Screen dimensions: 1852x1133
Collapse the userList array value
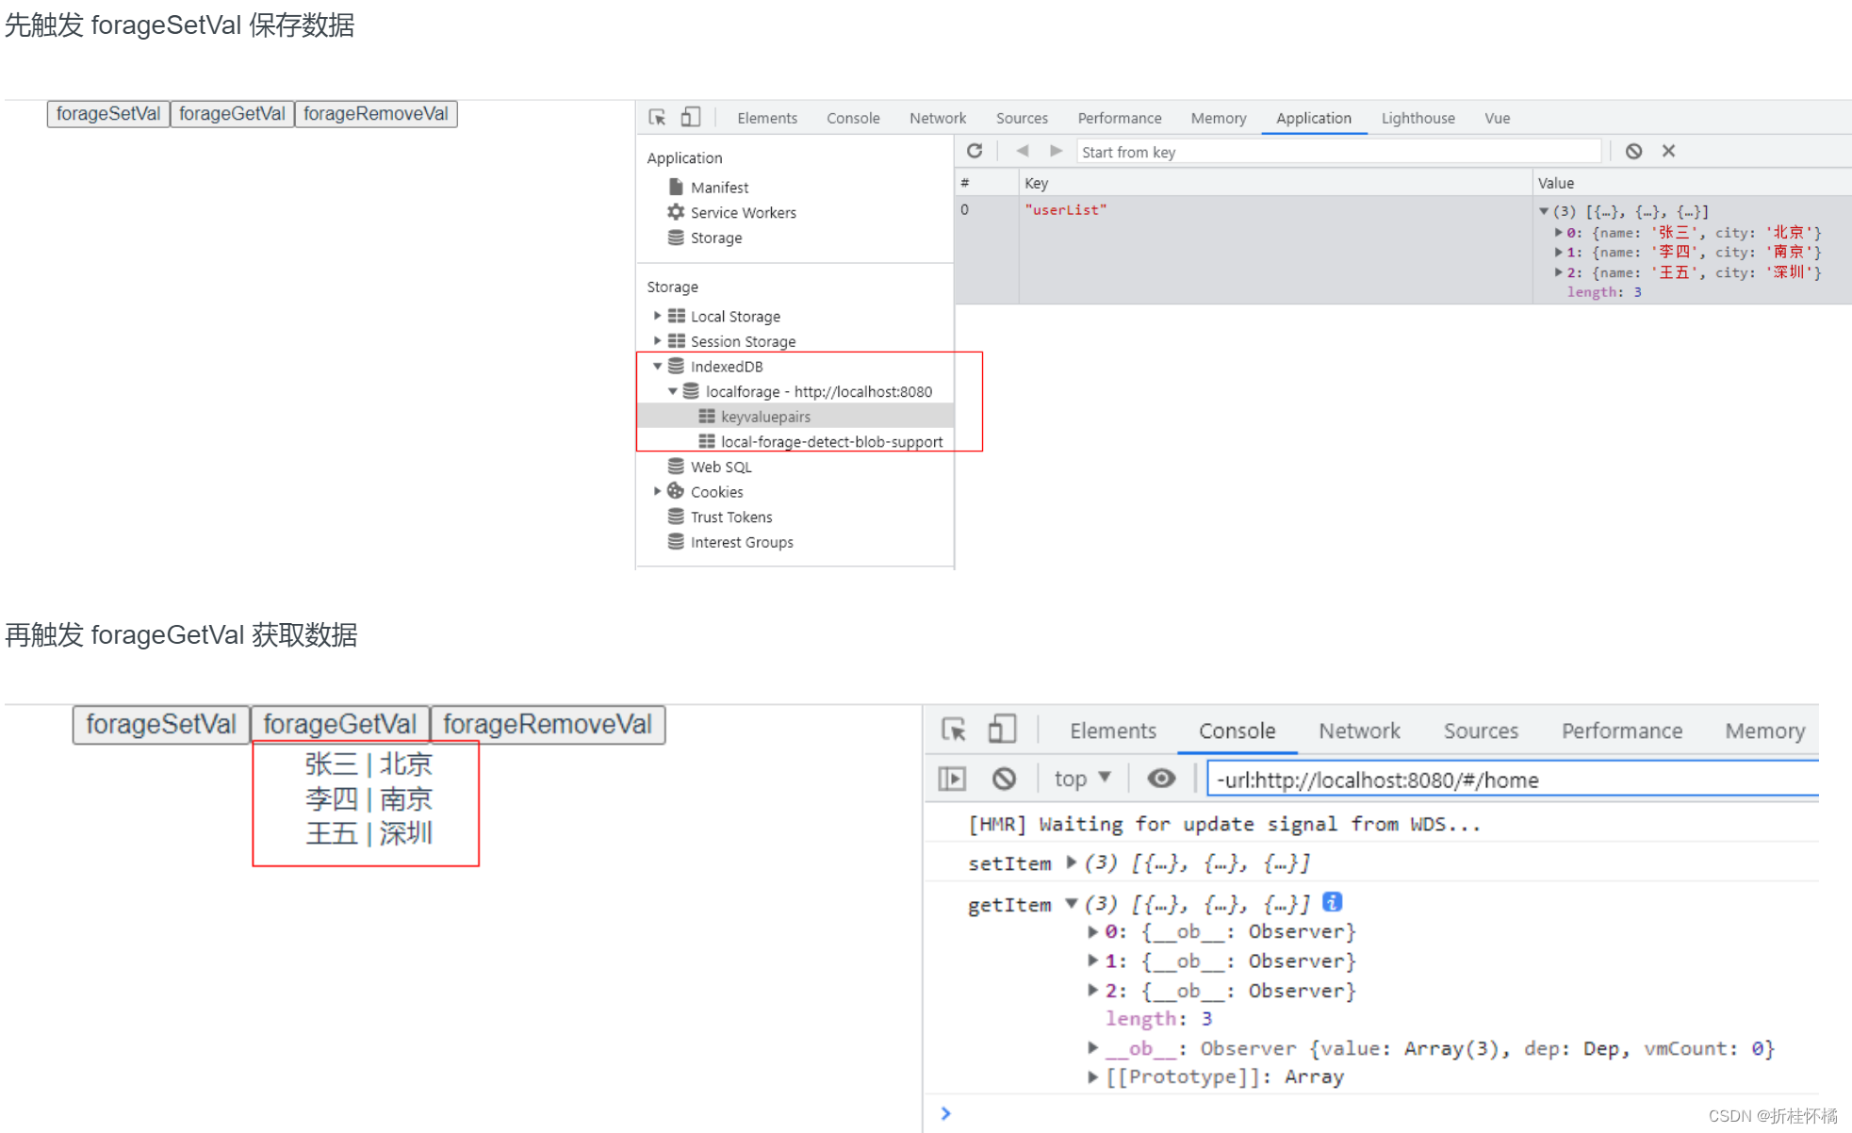click(x=1544, y=211)
